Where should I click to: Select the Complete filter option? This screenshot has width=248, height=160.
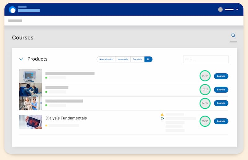(137, 59)
